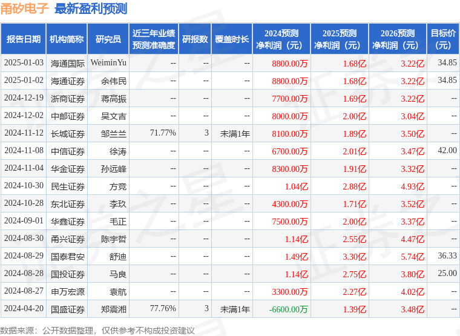Click researcher 徐涛
This screenshot has height=336, width=460.
point(118,151)
